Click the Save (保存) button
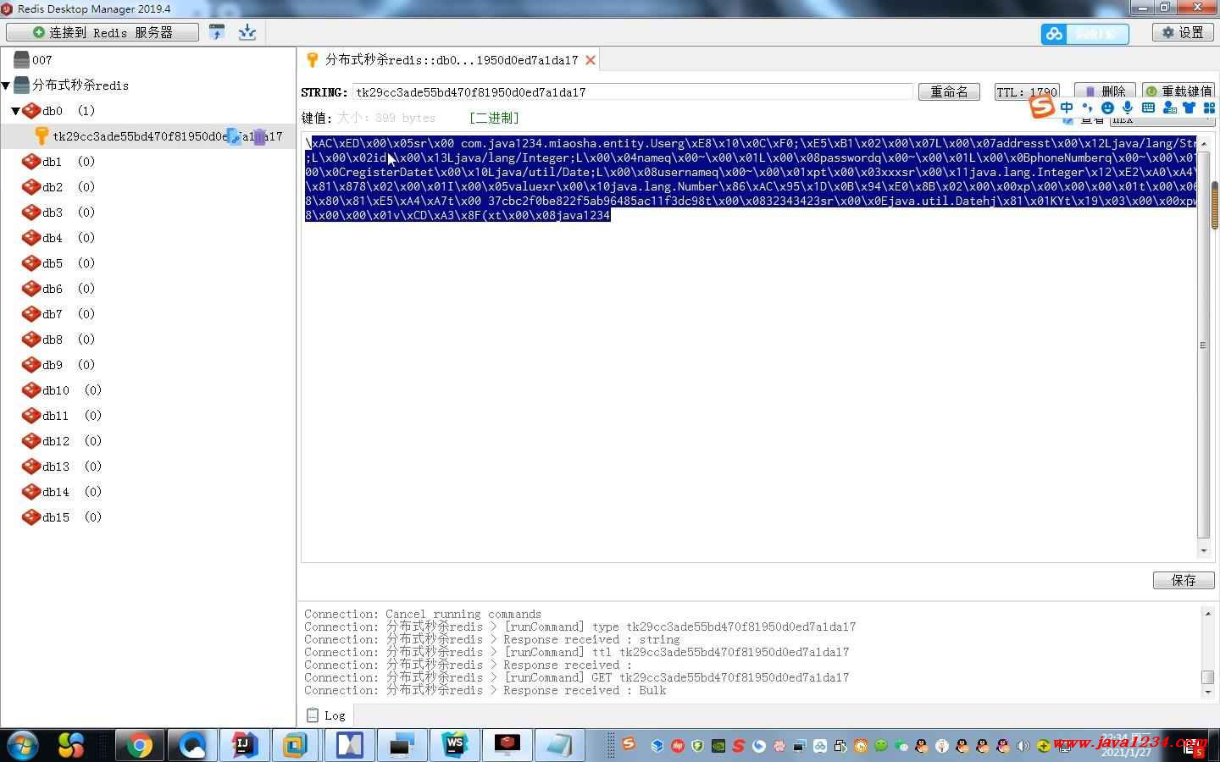The width and height of the screenshot is (1220, 762). [1184, 580]
